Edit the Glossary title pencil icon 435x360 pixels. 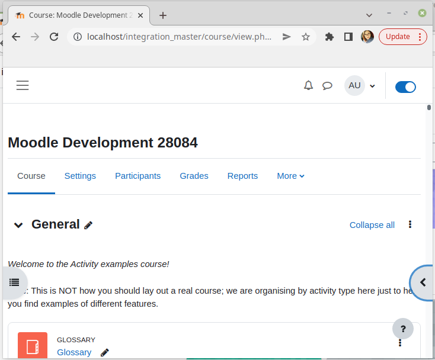pyautogui.click(x=104, y=352)
